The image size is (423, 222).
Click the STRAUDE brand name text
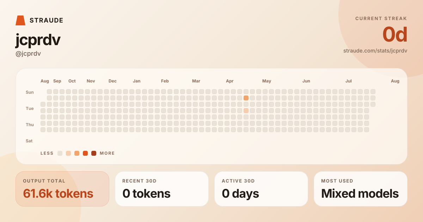point(47,20)
